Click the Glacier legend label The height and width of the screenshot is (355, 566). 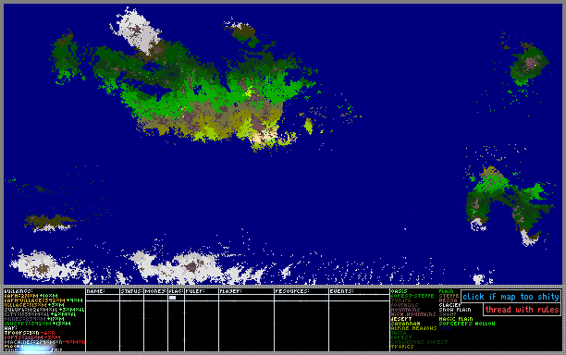click(449, 305)
